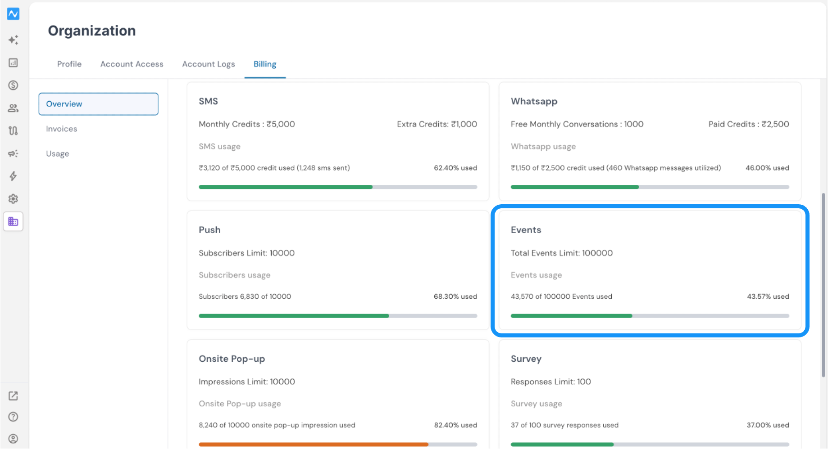Click the SMS card title
Viewport: 828px width, 449px height.
point(209,101)
